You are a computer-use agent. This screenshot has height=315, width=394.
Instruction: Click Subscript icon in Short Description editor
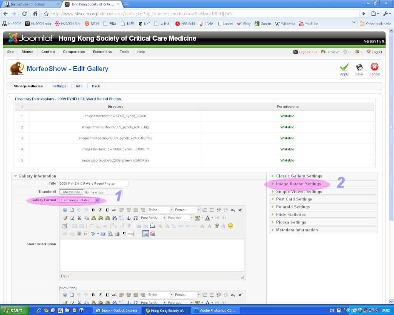(x=233, y=210)
